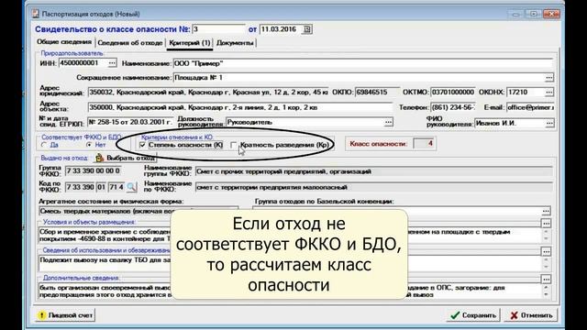Open the ellipsis beside Должность руководителя field
Screen dimensions: 587x330
point(389,122)
